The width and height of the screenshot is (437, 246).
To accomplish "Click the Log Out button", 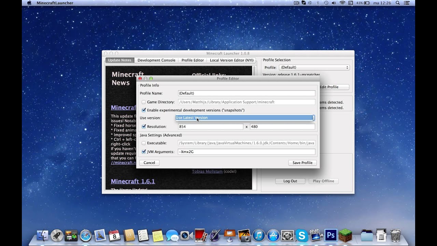I will pyautogui.click(x=290, y=181).
